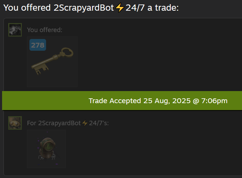Click the toothed blade of the key
242x178 pixels.
[x=40, y=69]
